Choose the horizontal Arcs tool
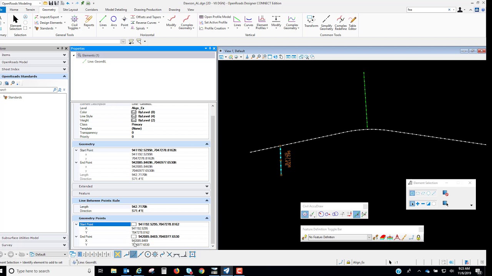 [114, 21]
